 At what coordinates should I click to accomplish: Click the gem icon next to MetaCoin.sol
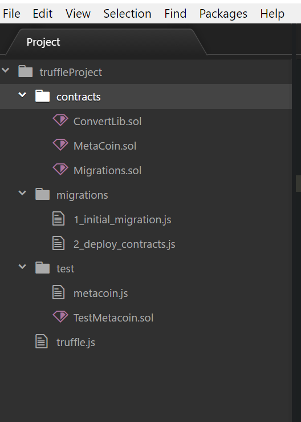pyautogui.click(x=60, y=144)
